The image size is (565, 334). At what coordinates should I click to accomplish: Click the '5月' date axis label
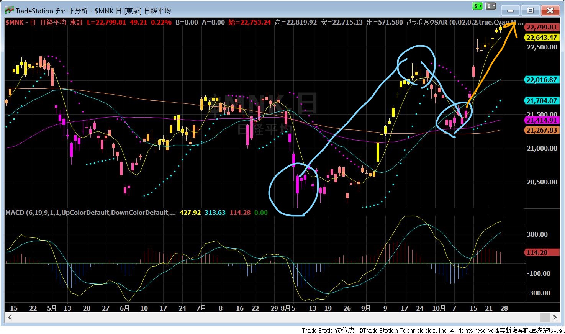[52, 308]
